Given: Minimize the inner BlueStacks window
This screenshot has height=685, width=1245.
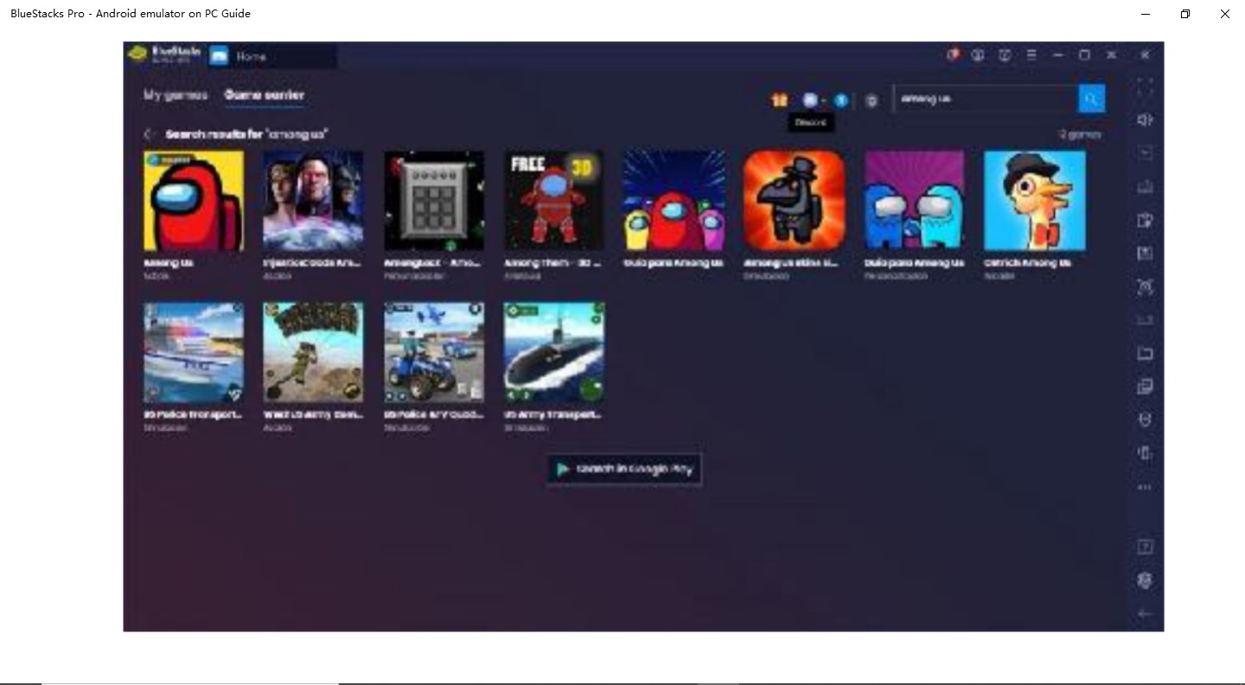Looking at the screenshot, I should tap(1057, 54).
